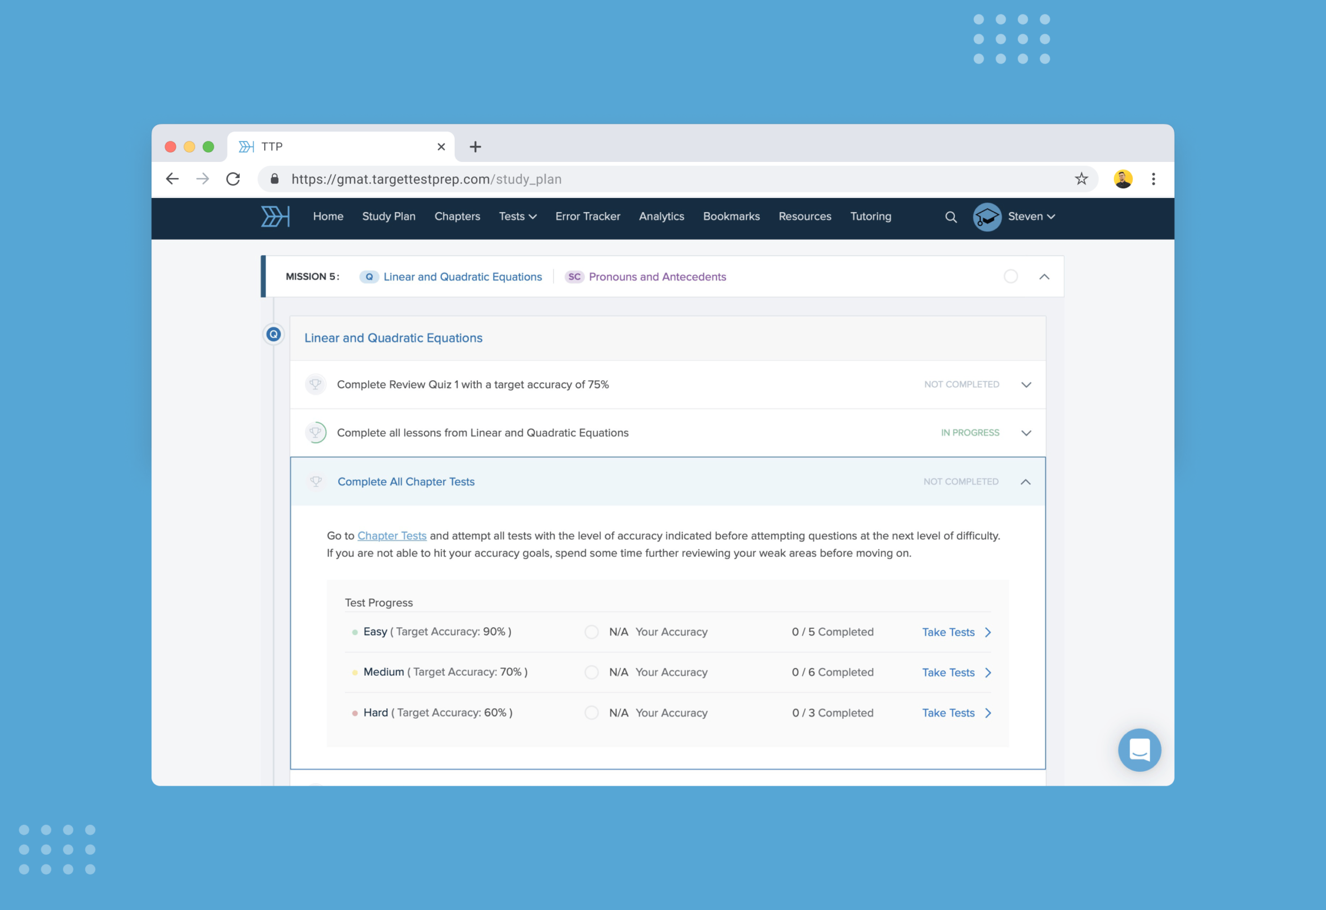The height and width of the screenshot is (910, 1326).
Task: Click the Target Test Prep logo icon
Action: tap(275, 216)
